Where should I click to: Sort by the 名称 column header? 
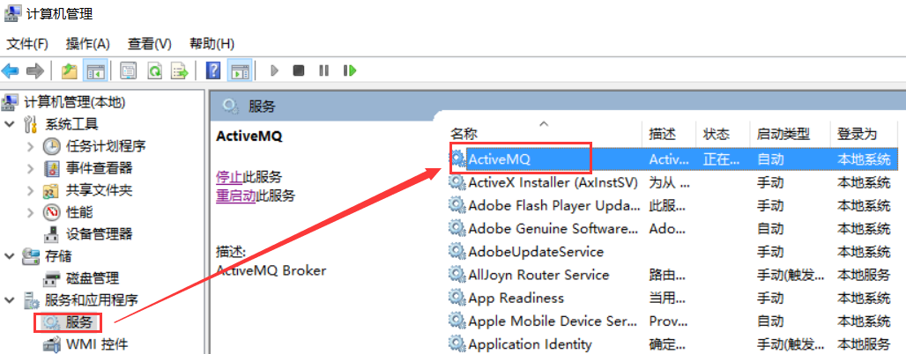pos(464,134)
